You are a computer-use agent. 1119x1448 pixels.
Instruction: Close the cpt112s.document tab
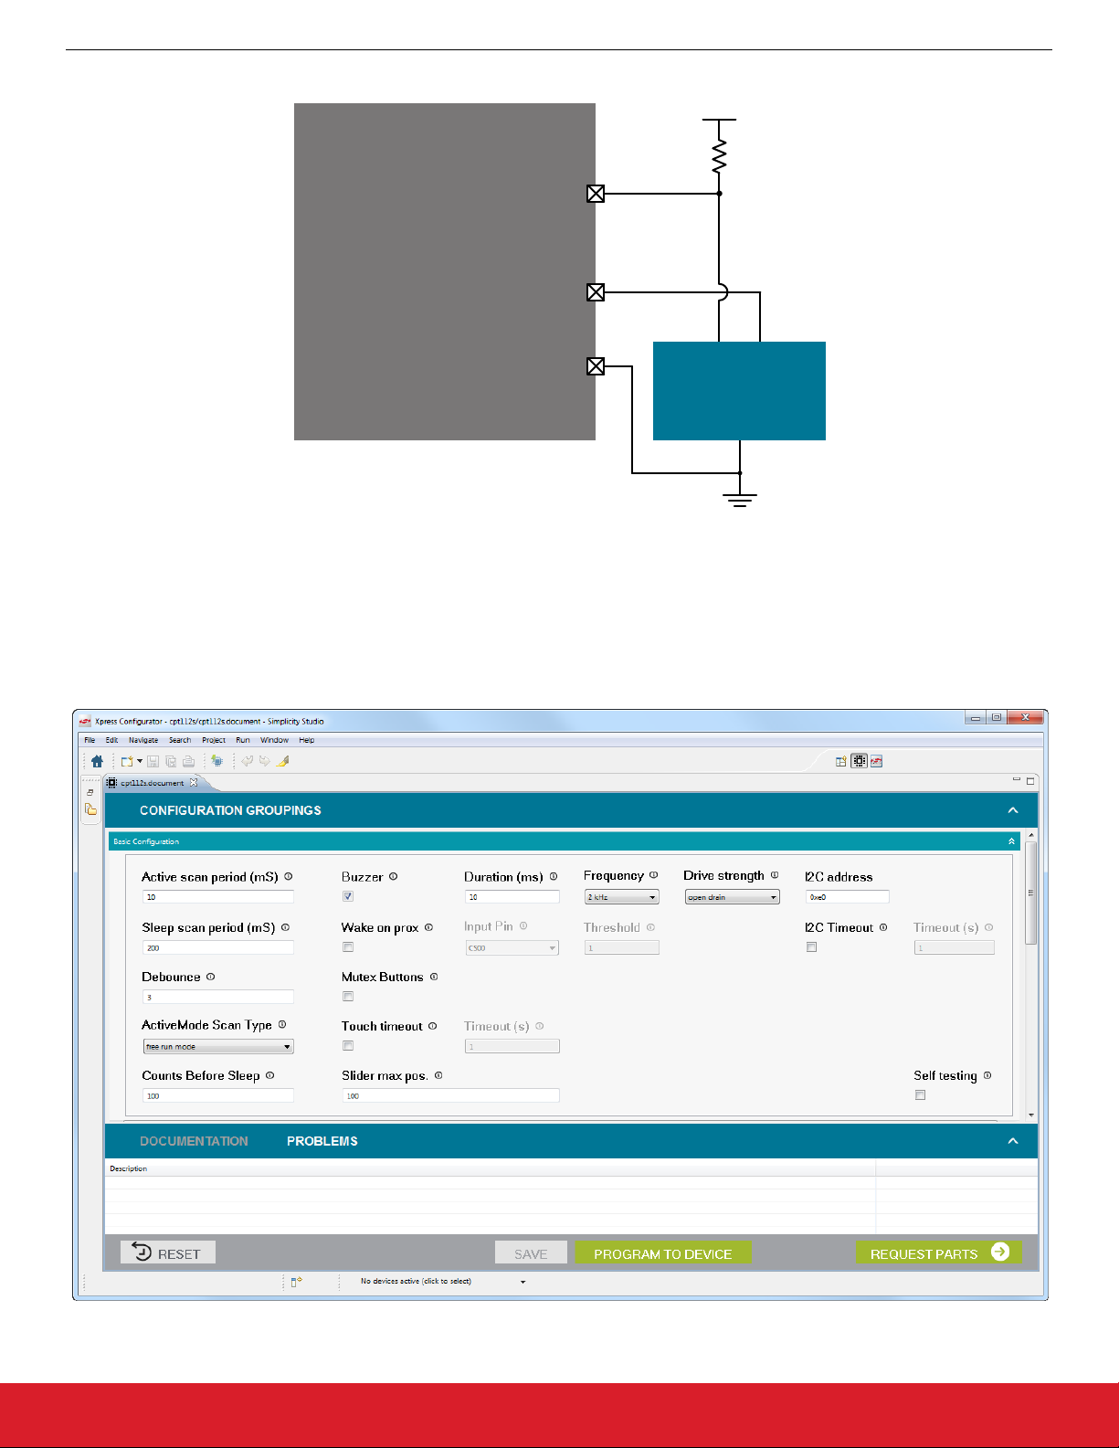click(194, 783)
